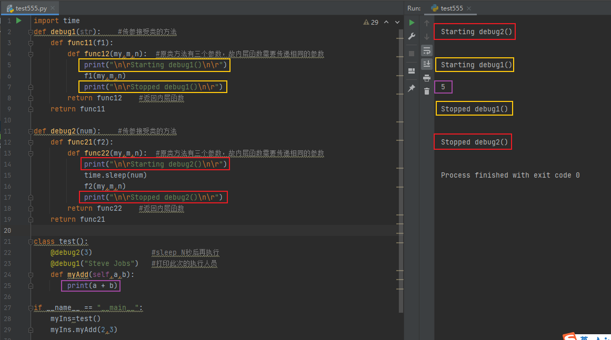This screenshot has width=611, height=340.
Task: Click the 'time.sleep(num)' statement
Action: pyautogui.click(x=115, y=176)
